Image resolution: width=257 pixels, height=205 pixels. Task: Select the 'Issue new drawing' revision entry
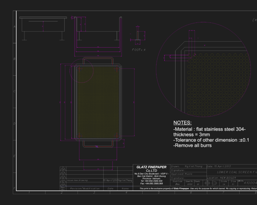[77, 181]
